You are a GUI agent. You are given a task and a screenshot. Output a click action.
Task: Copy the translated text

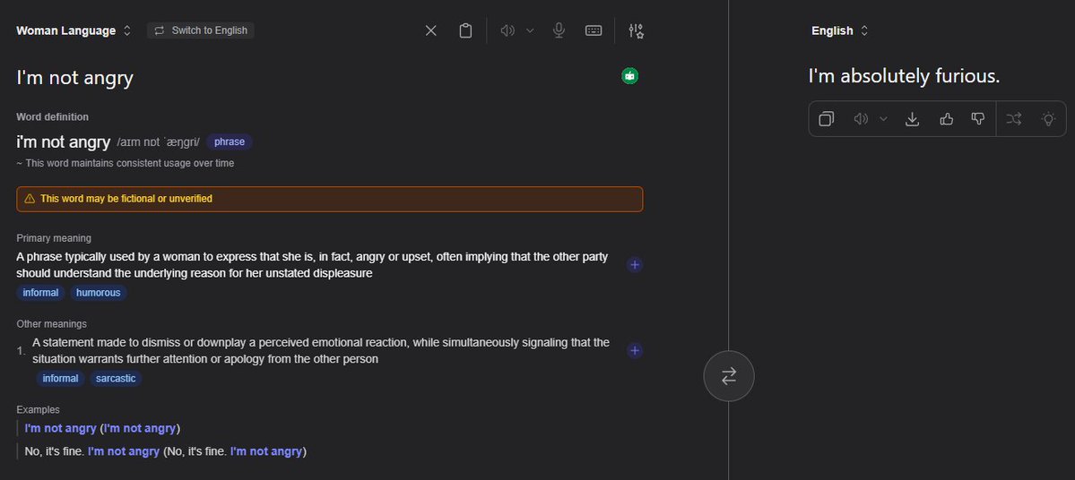(827, 119)
